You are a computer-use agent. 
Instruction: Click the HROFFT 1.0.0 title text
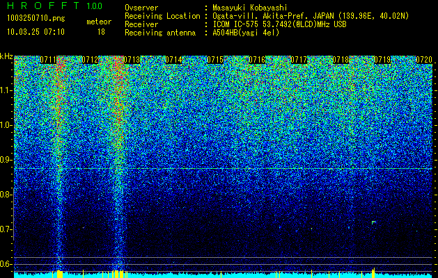tap(54, 6)
